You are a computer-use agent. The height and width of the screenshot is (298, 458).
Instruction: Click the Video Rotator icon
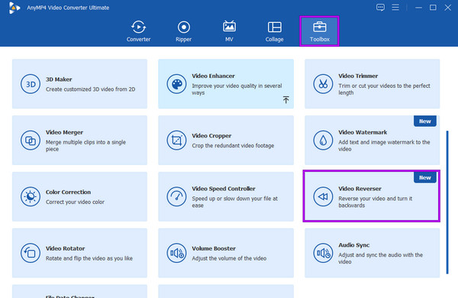[x=31, y=253]
